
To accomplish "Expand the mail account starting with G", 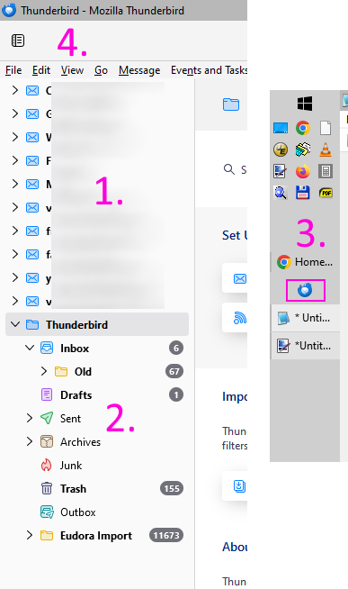I will pos(15,113).
